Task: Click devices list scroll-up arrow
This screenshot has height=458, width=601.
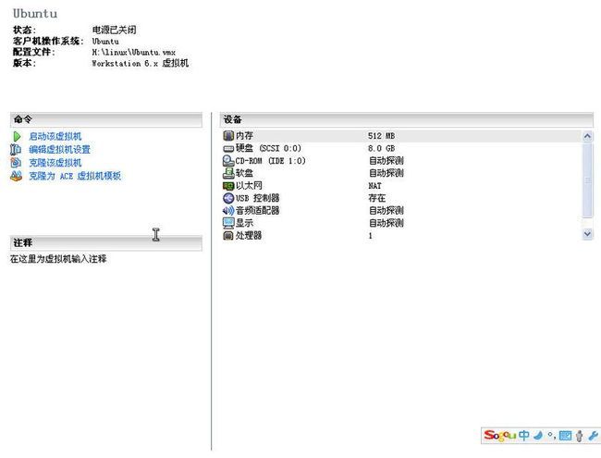Action: (x=587, y=136)
